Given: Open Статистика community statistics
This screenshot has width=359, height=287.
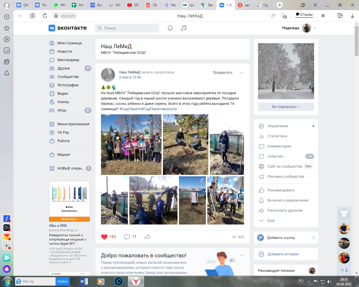Looking at the screenshot, I should coord(277,136).
